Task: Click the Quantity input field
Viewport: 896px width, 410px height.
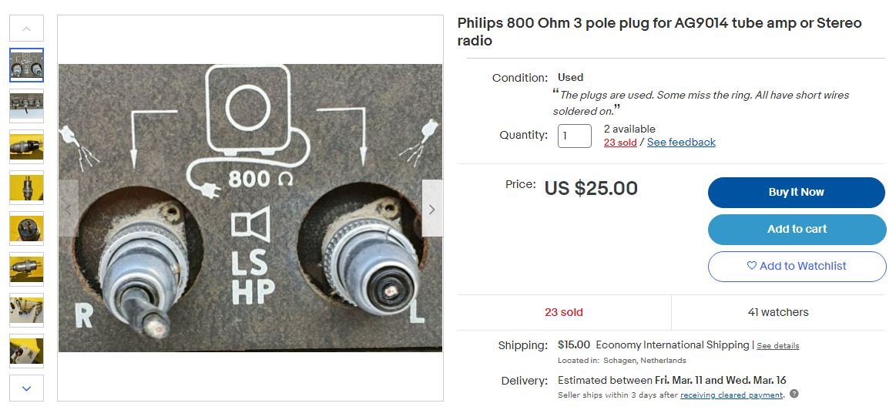Action: point(574,136)
